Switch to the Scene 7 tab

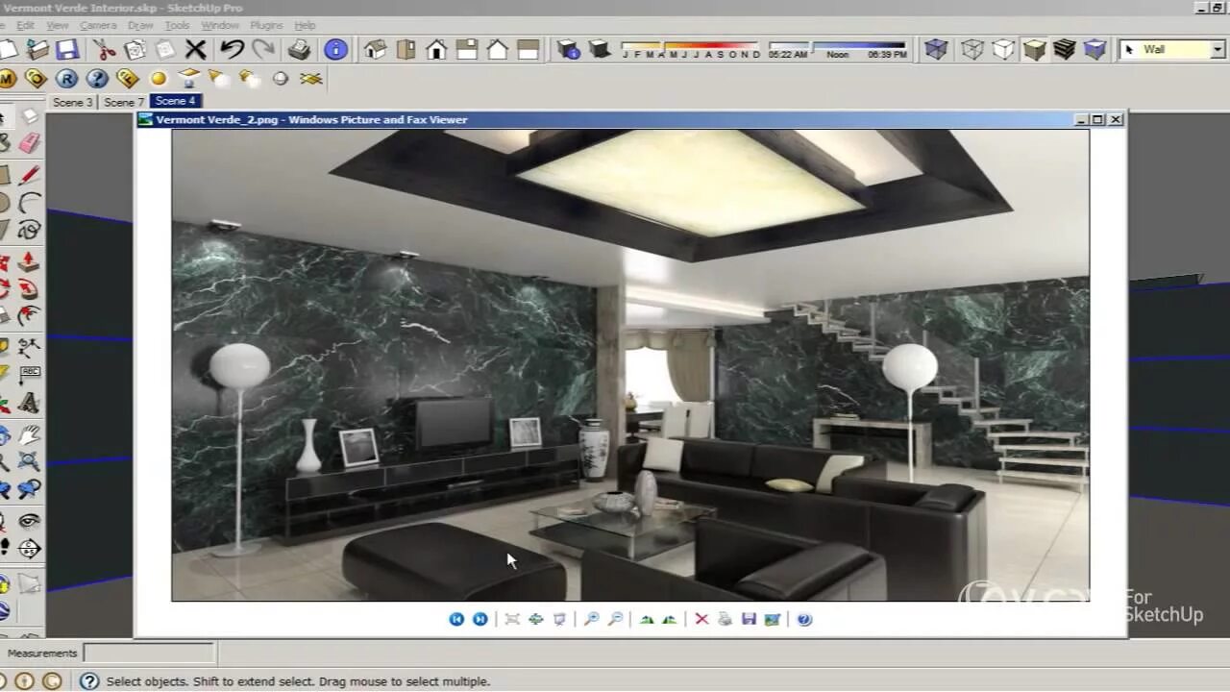point(124,102)
